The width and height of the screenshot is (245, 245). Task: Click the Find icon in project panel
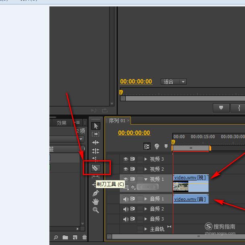55,237
